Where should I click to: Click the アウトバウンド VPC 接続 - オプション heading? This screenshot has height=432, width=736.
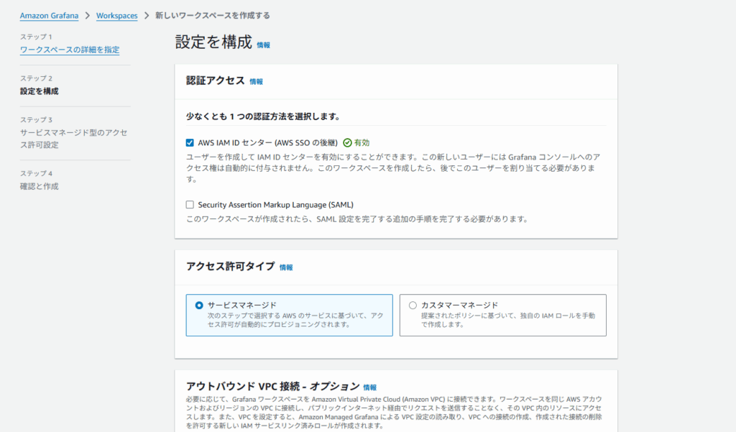[272, 386]
